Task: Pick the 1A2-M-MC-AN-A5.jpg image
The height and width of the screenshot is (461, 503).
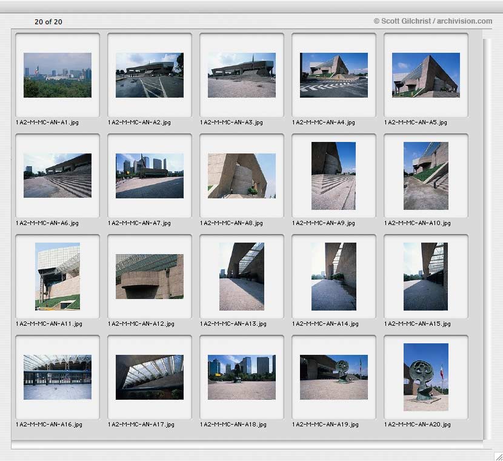Action: click(x=425, y=75)
